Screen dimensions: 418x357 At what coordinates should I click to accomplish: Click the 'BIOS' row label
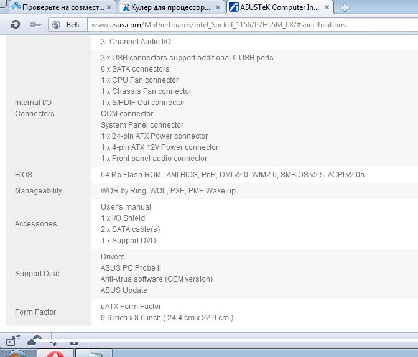[24, 175]
